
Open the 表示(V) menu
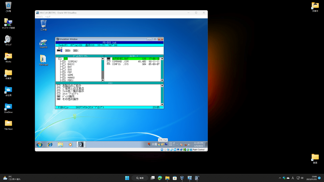point(90,45)
